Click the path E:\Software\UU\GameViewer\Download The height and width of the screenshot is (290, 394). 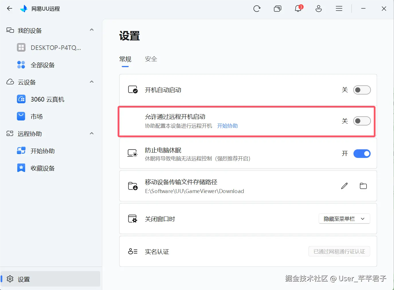[x=195, y=191]
